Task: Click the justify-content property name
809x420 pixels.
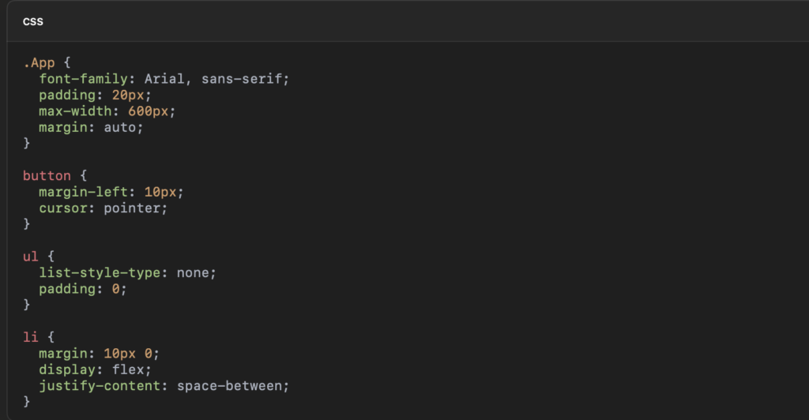Action: (103, 385)
